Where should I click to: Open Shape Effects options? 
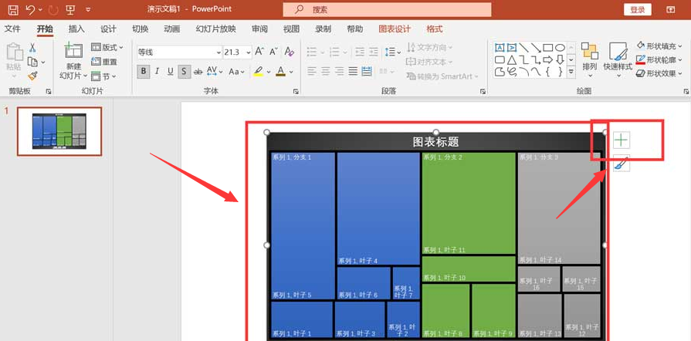click(x=659, y=73)
